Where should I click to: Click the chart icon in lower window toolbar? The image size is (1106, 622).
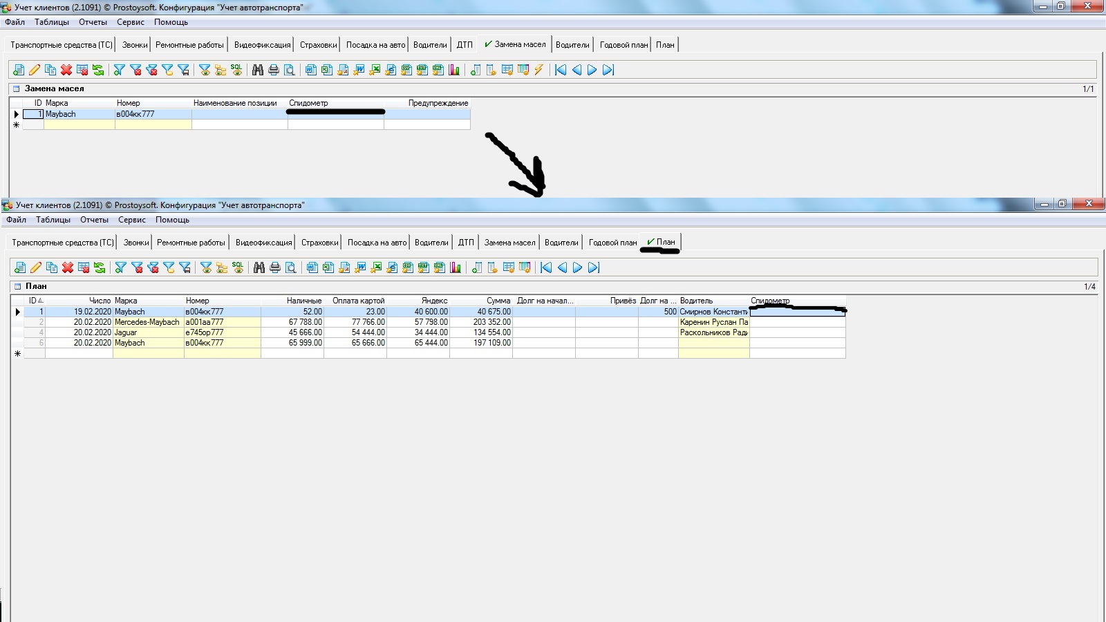456,267
